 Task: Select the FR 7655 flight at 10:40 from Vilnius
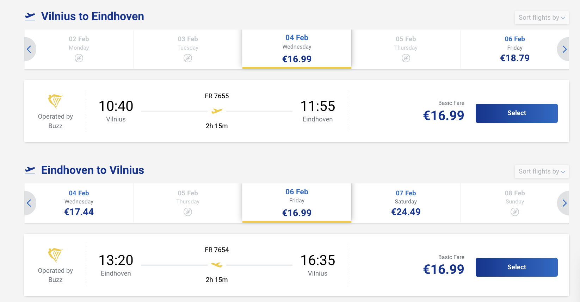point(517,113)
